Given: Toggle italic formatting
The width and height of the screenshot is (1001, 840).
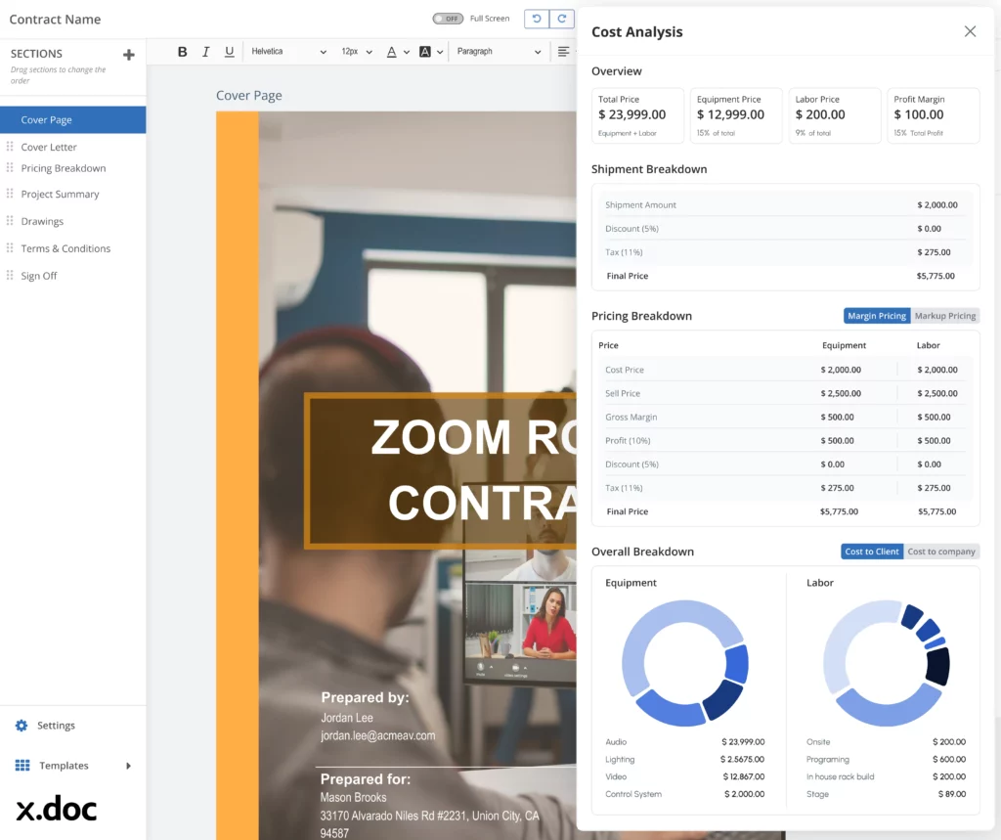Looking at the screenshot, I should (x=205, y=52).
